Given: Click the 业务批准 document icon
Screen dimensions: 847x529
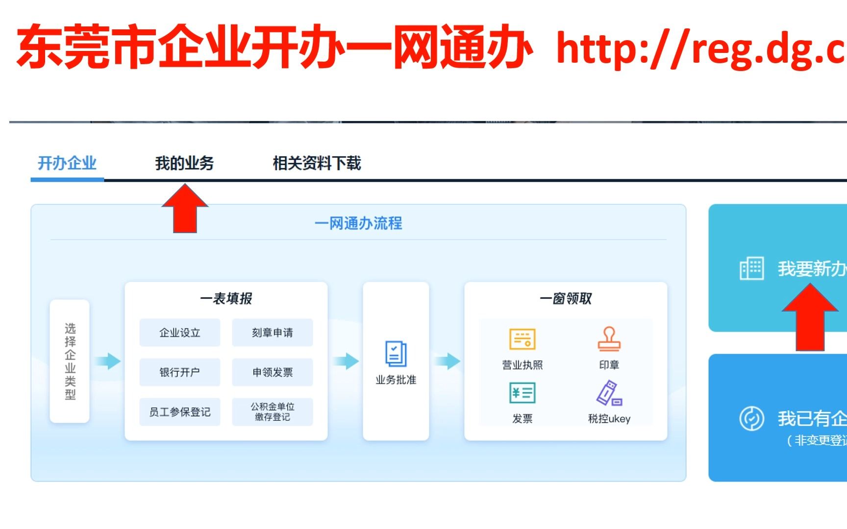Looking at the screenshot, I should point(396,354).
